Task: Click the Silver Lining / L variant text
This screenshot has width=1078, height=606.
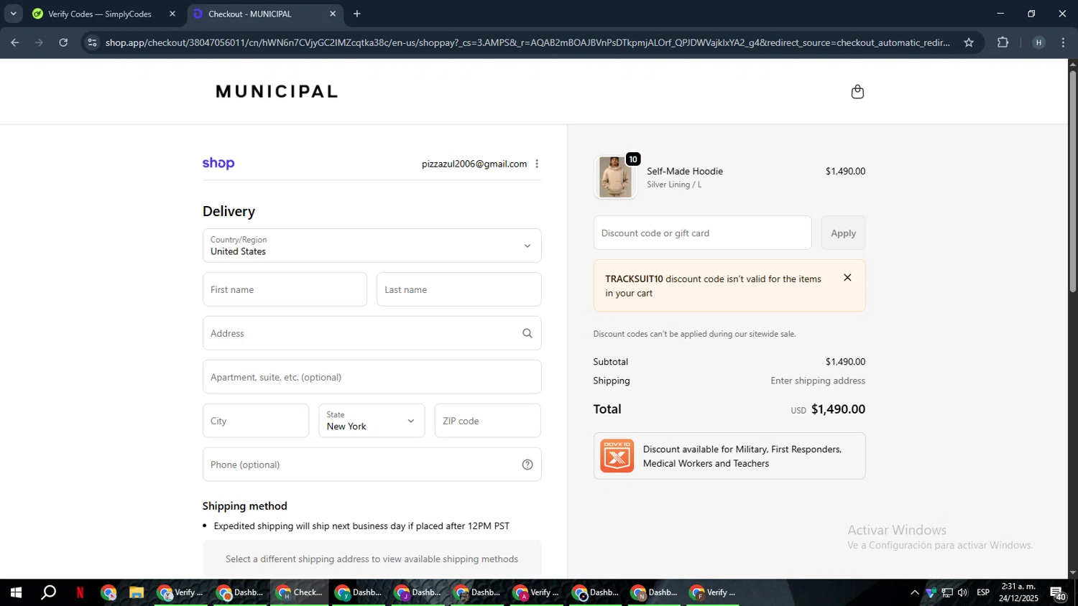Action: click(x=674, y=185)
